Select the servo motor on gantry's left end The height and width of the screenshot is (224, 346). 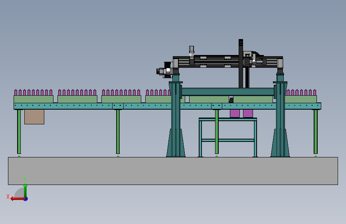pos(164,71)
